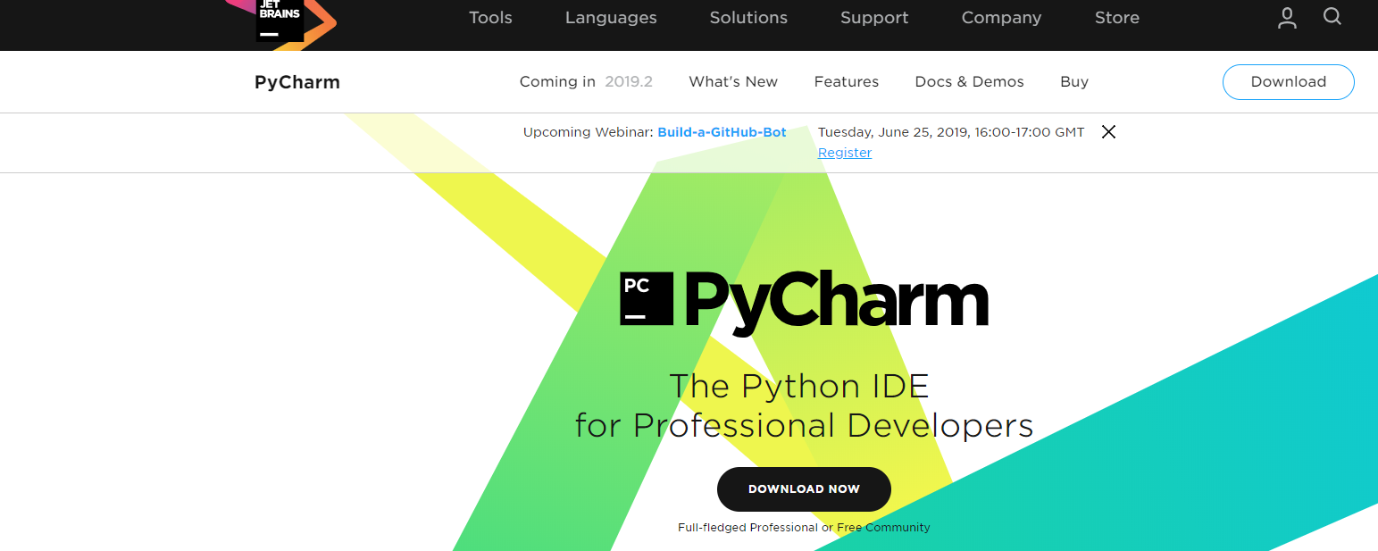1378x551 pixels.
Task: Click the Register link
Action: pos(845,153)
